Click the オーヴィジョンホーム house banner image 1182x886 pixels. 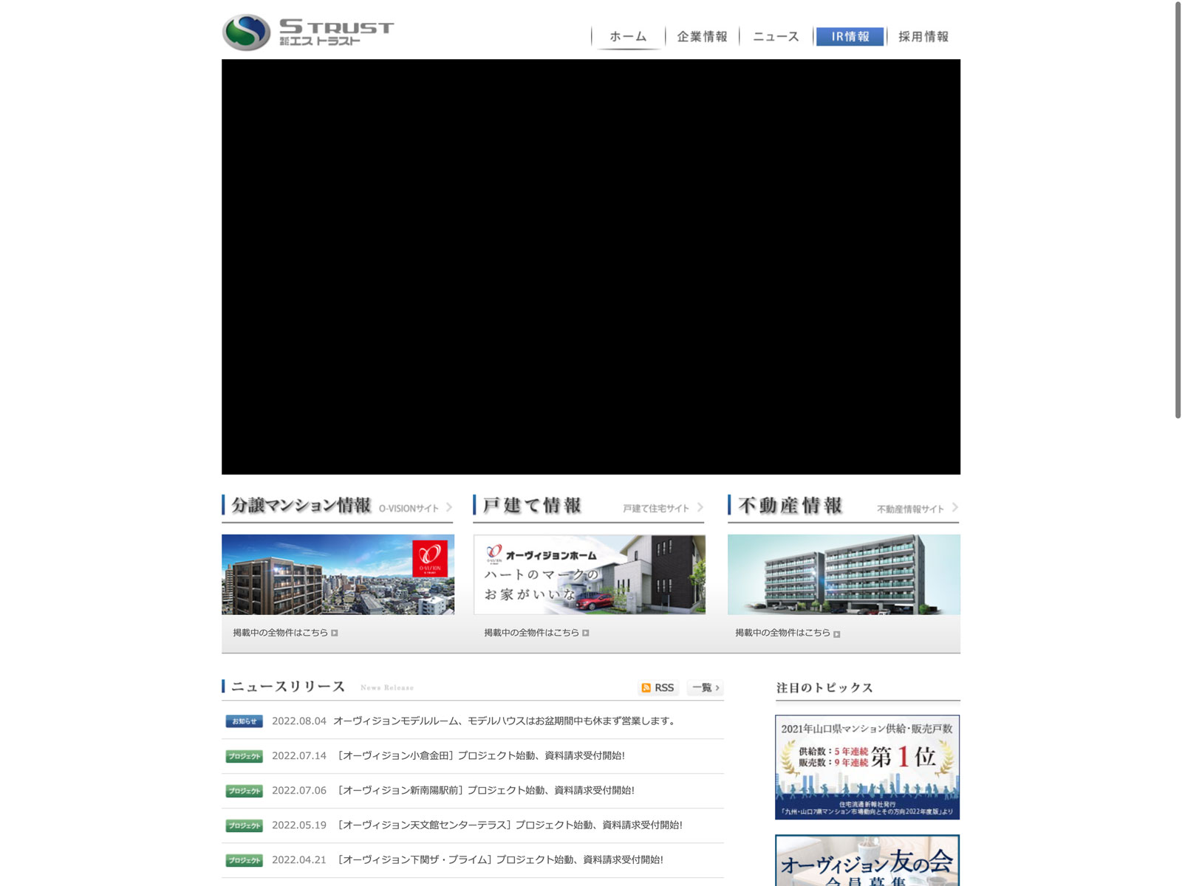[x=589, y=574]
